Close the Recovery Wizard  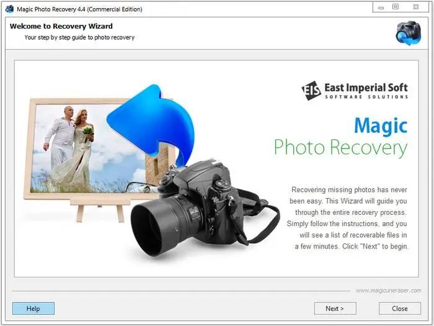[400, 309]
